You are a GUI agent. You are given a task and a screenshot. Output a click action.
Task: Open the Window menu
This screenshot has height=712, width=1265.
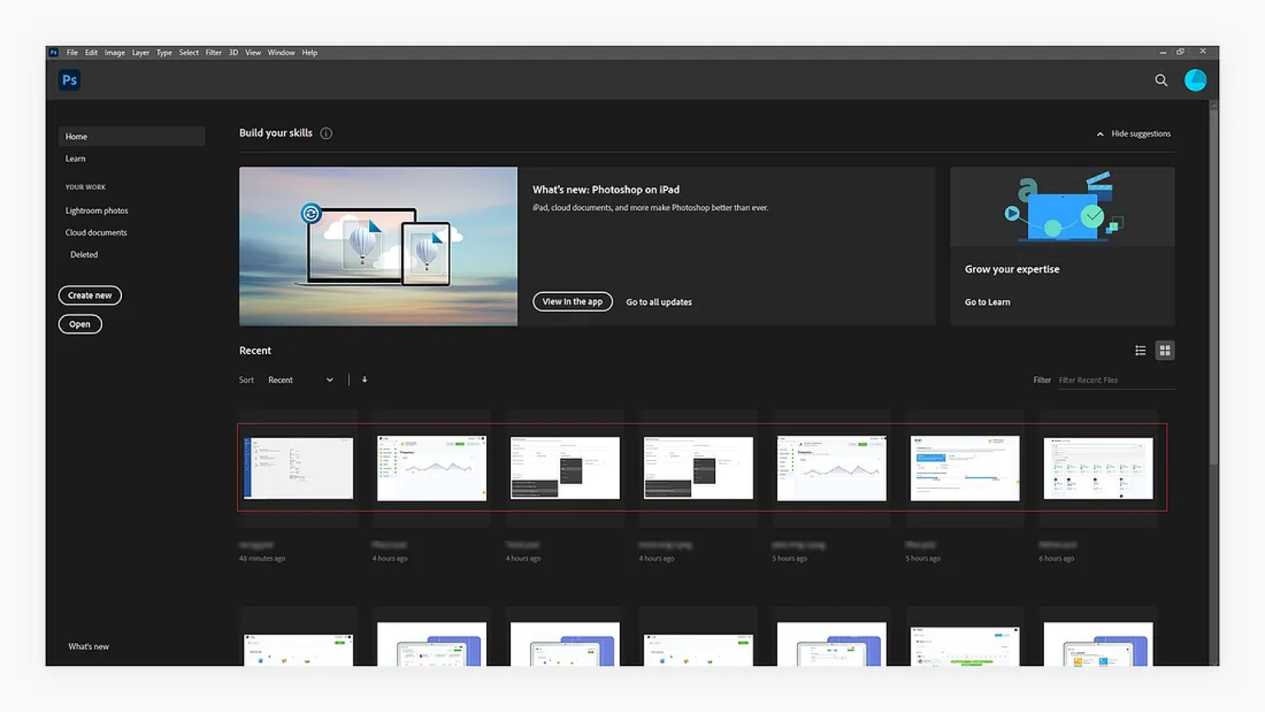pos(281,53)
